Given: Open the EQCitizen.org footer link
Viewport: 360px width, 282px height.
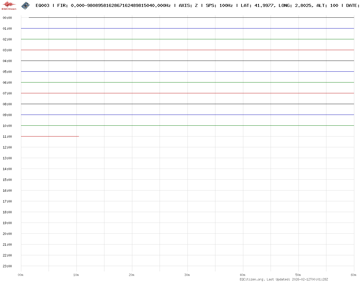Looking at the screenshot, I should 252,279.
